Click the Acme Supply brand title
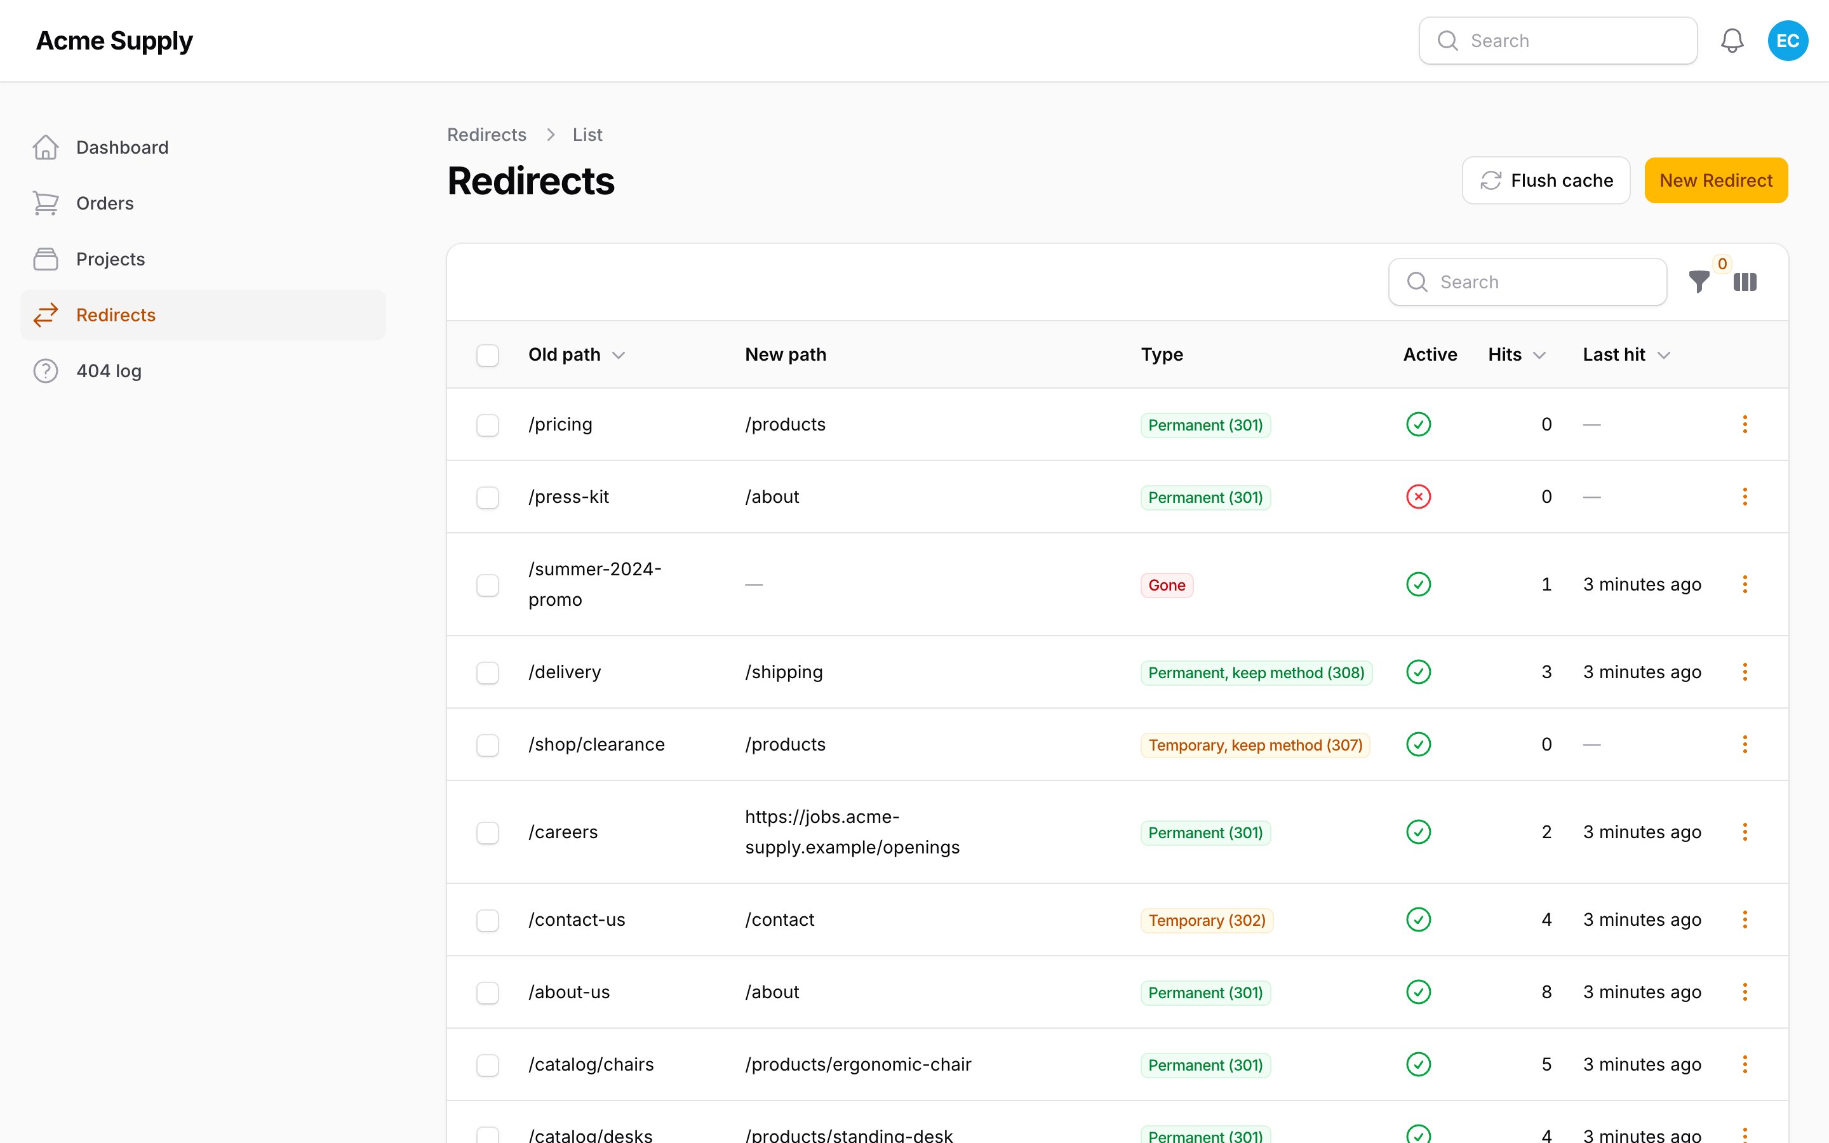1829x1143 pixels. coord(114,41)
